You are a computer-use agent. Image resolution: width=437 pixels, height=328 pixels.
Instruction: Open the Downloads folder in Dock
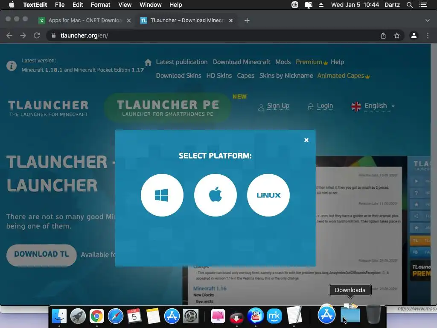tap(350, 314)
